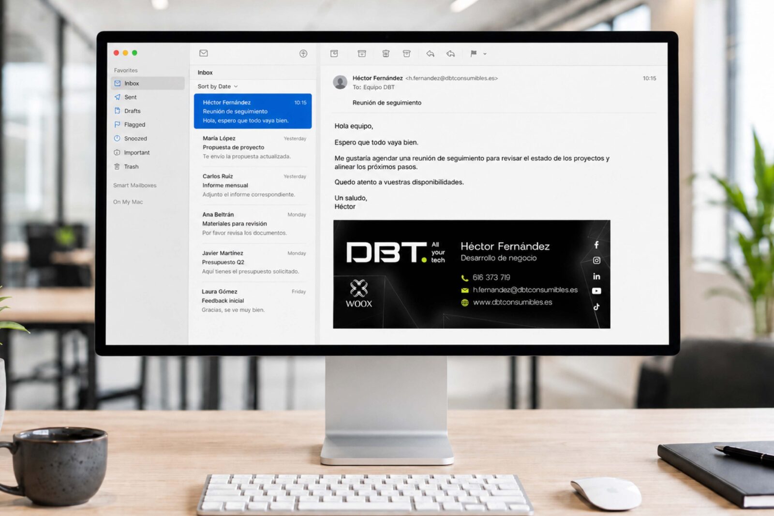Click the Inbox heading above the message list
The image size is (774, 516).
pyautogui.click(x=205, y=73)
